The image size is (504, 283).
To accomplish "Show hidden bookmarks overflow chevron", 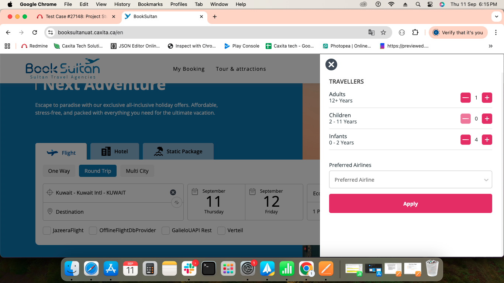I will click(x=490, y=46).
